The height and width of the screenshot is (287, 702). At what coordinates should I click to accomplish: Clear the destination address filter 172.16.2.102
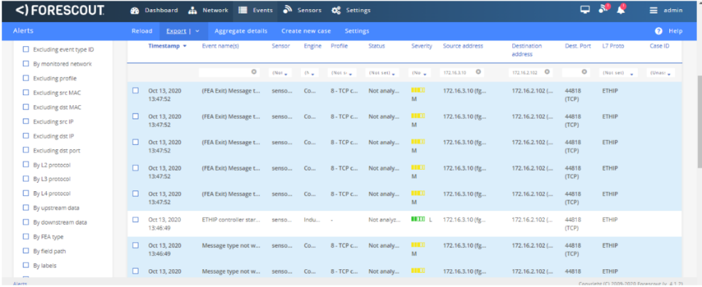coord(547,72)
